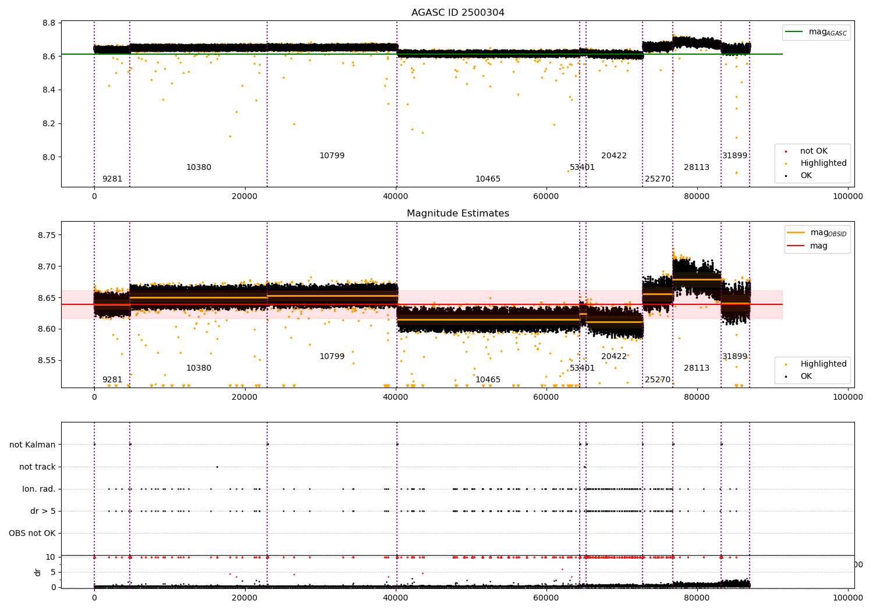
Task: Click OBSID label 10799 in the top panel
Action: tap(332, 156)
